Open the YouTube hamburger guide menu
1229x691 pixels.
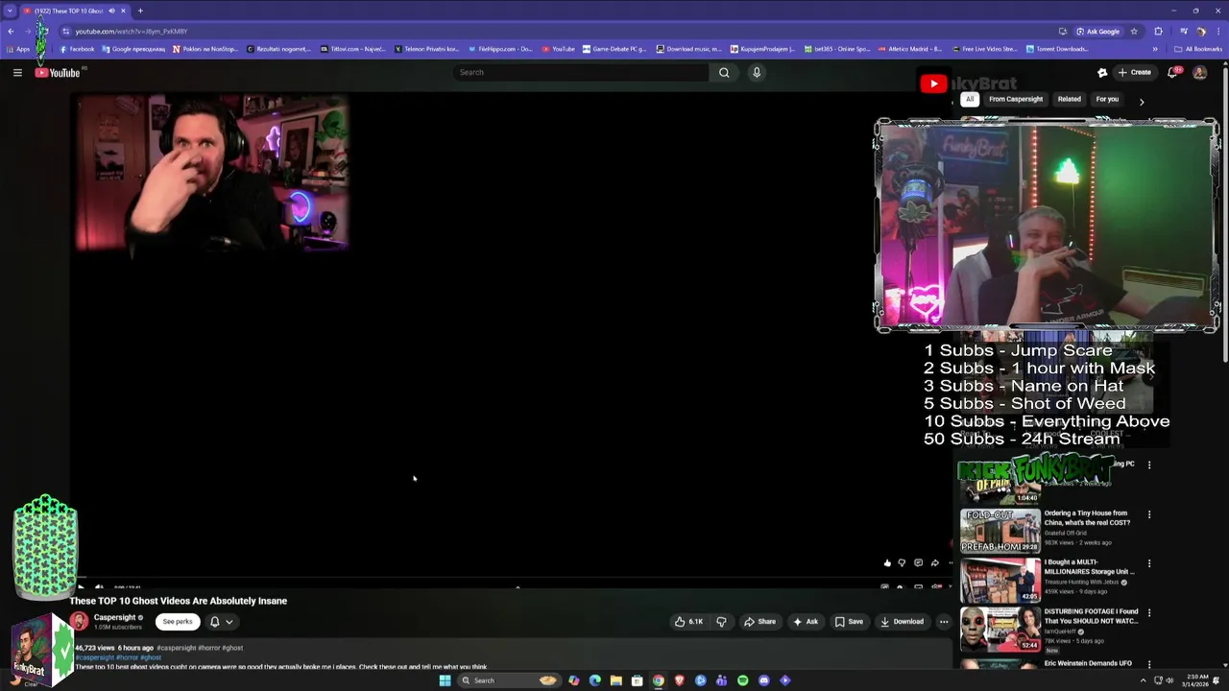coord(17,72)
